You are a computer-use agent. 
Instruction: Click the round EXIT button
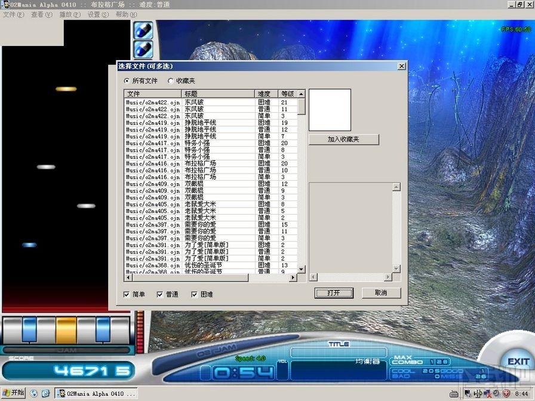pos(518,362)
